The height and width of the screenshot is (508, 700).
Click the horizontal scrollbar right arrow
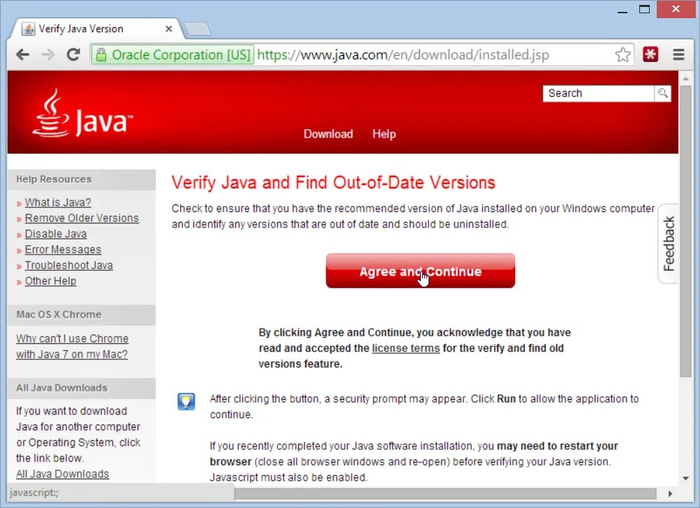coord(670,493)
